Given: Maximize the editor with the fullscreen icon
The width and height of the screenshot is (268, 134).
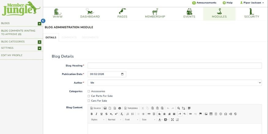Looking at the screenshot, I should (x=172, y=120).
